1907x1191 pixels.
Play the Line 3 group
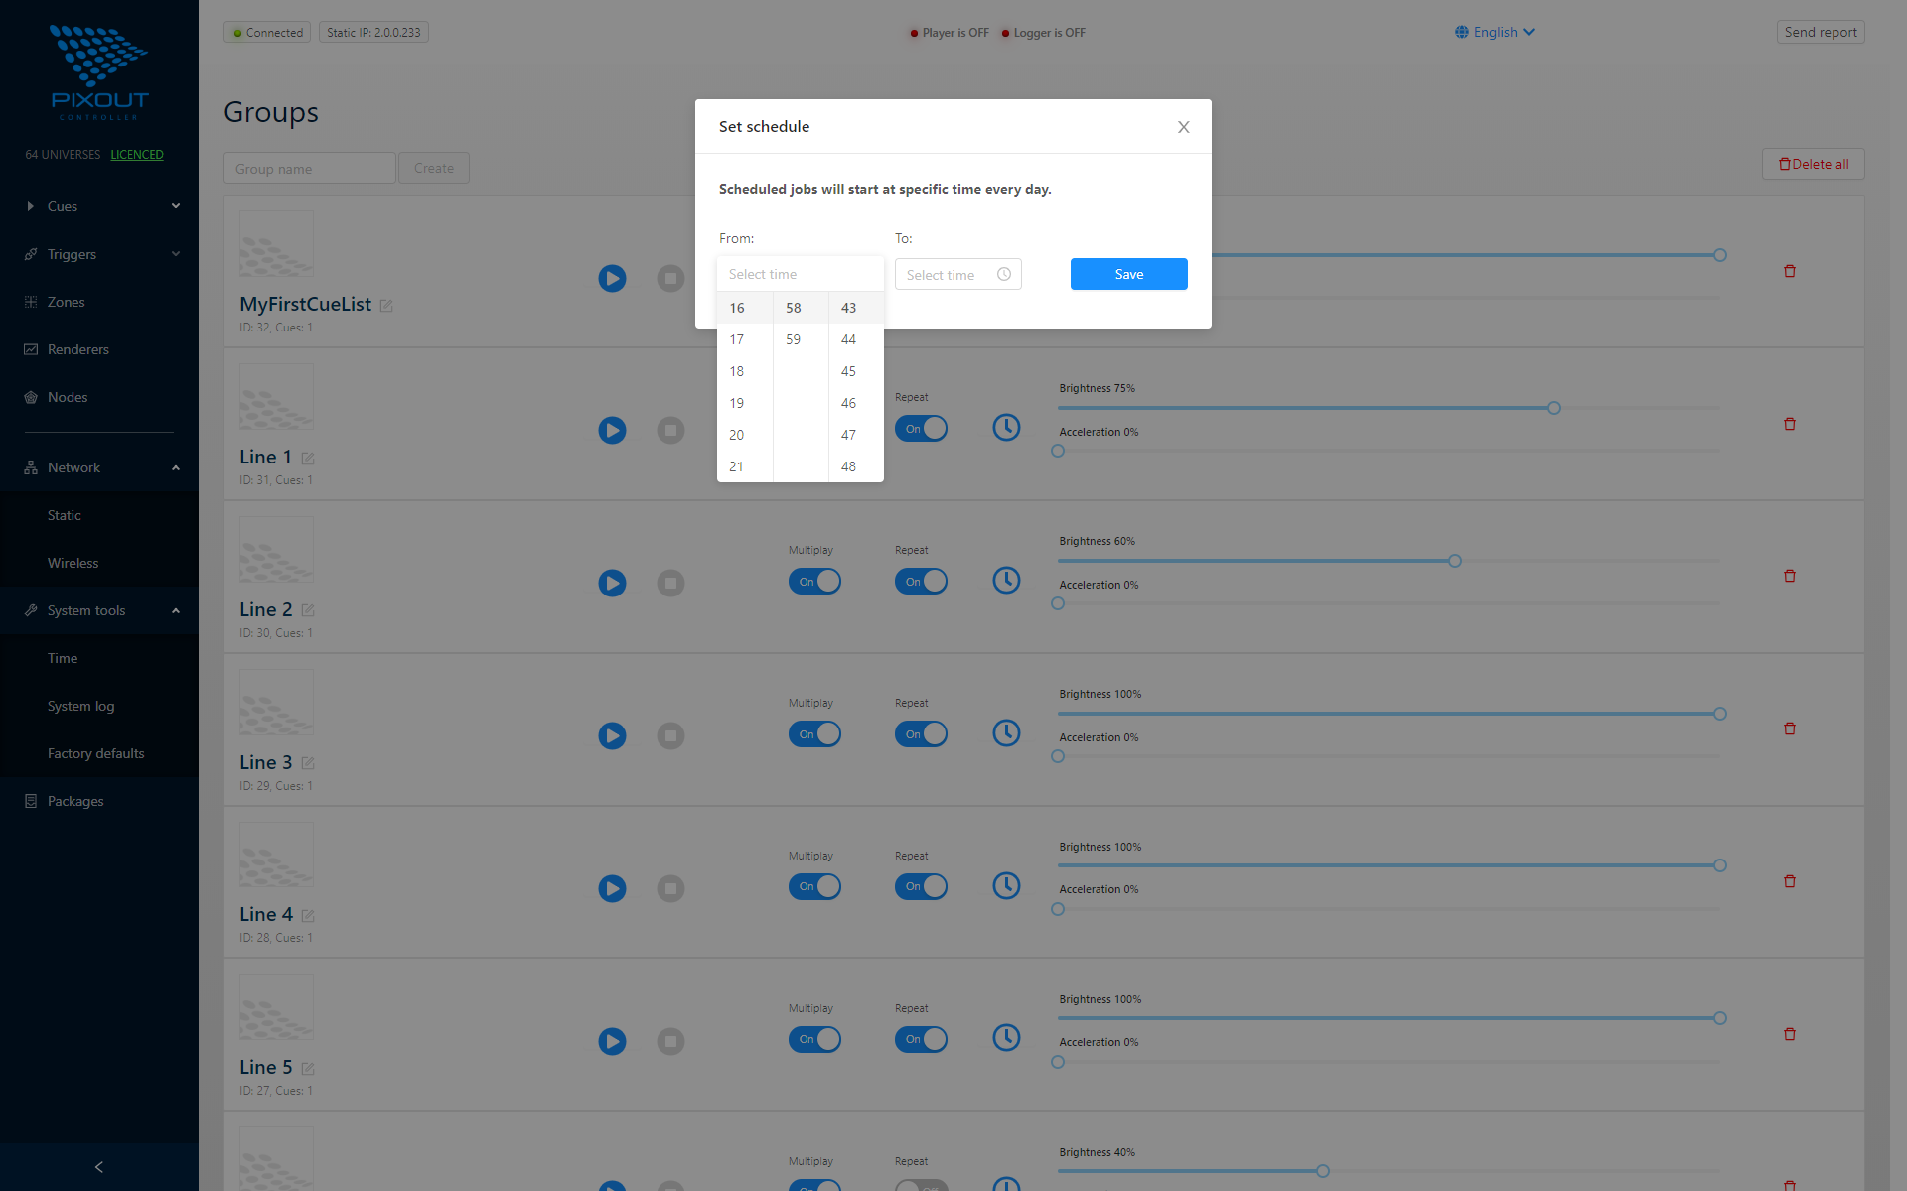pyautogui.click(x=612, y=735)
